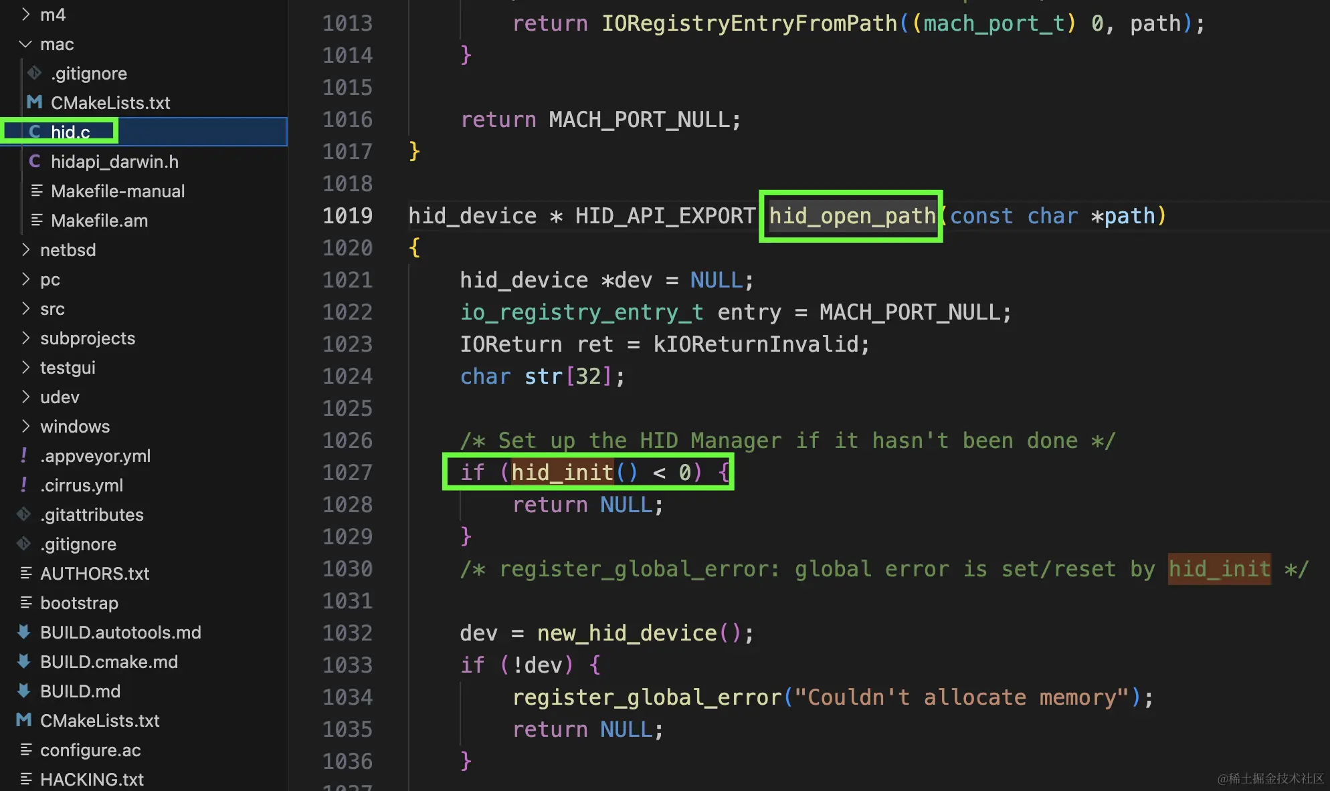The height and width of the screenshot is (791, 1330).
Task: Click the new_hid_device call on line 1032
Action: [x=626, y=633]
